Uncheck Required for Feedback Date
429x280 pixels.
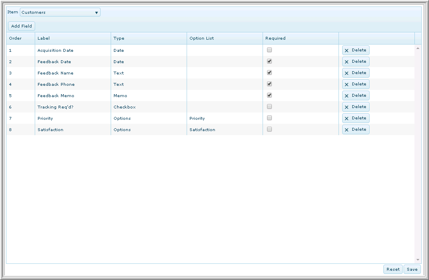click(269, 61)
